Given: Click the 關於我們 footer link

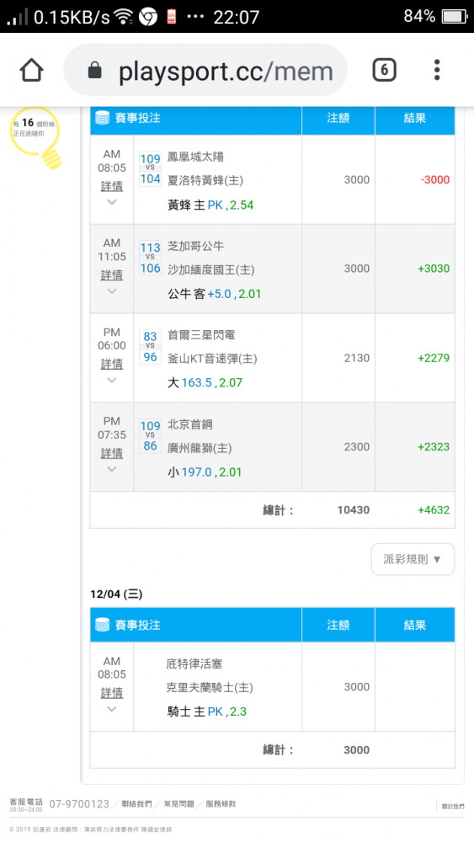Looking at the screenshot, I should [x=452, y=806].
